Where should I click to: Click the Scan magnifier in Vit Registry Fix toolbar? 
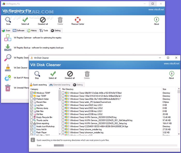coord(8,20)
